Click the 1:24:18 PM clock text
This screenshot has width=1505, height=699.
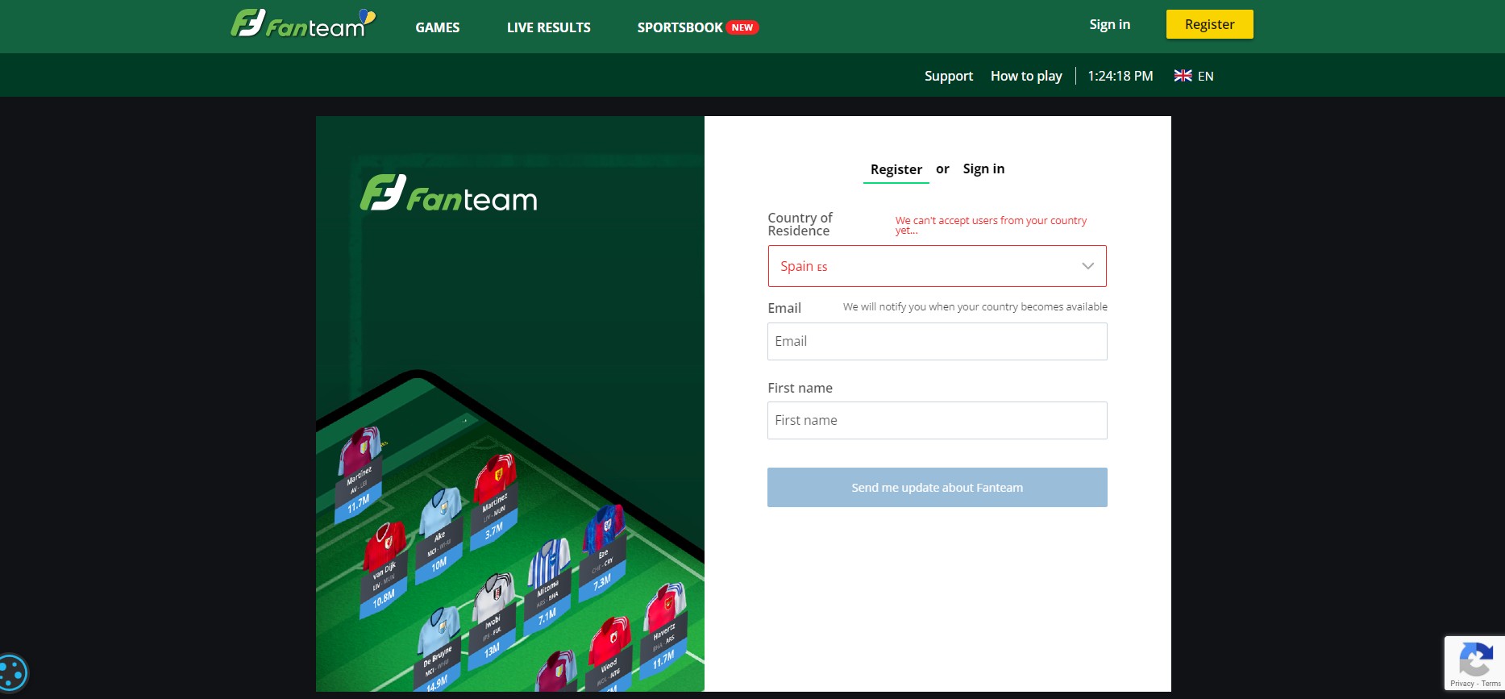click(x=1120, y=76)
